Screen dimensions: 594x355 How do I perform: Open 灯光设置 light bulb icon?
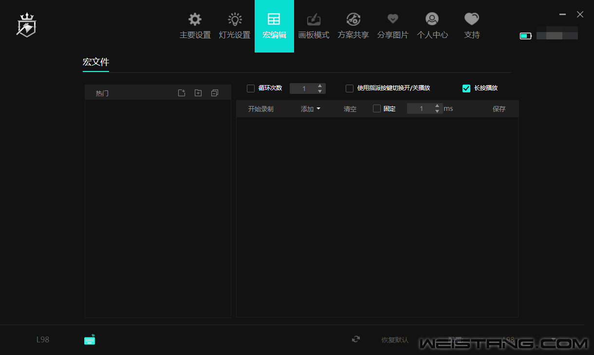coord(235,19)
